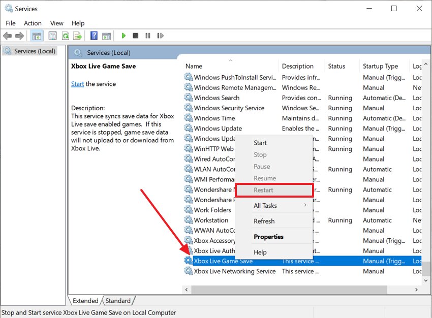The image size is (432, 318).
Task: Click the gear icon of Wired AutoConfig row
Action: tap(189, 158)
